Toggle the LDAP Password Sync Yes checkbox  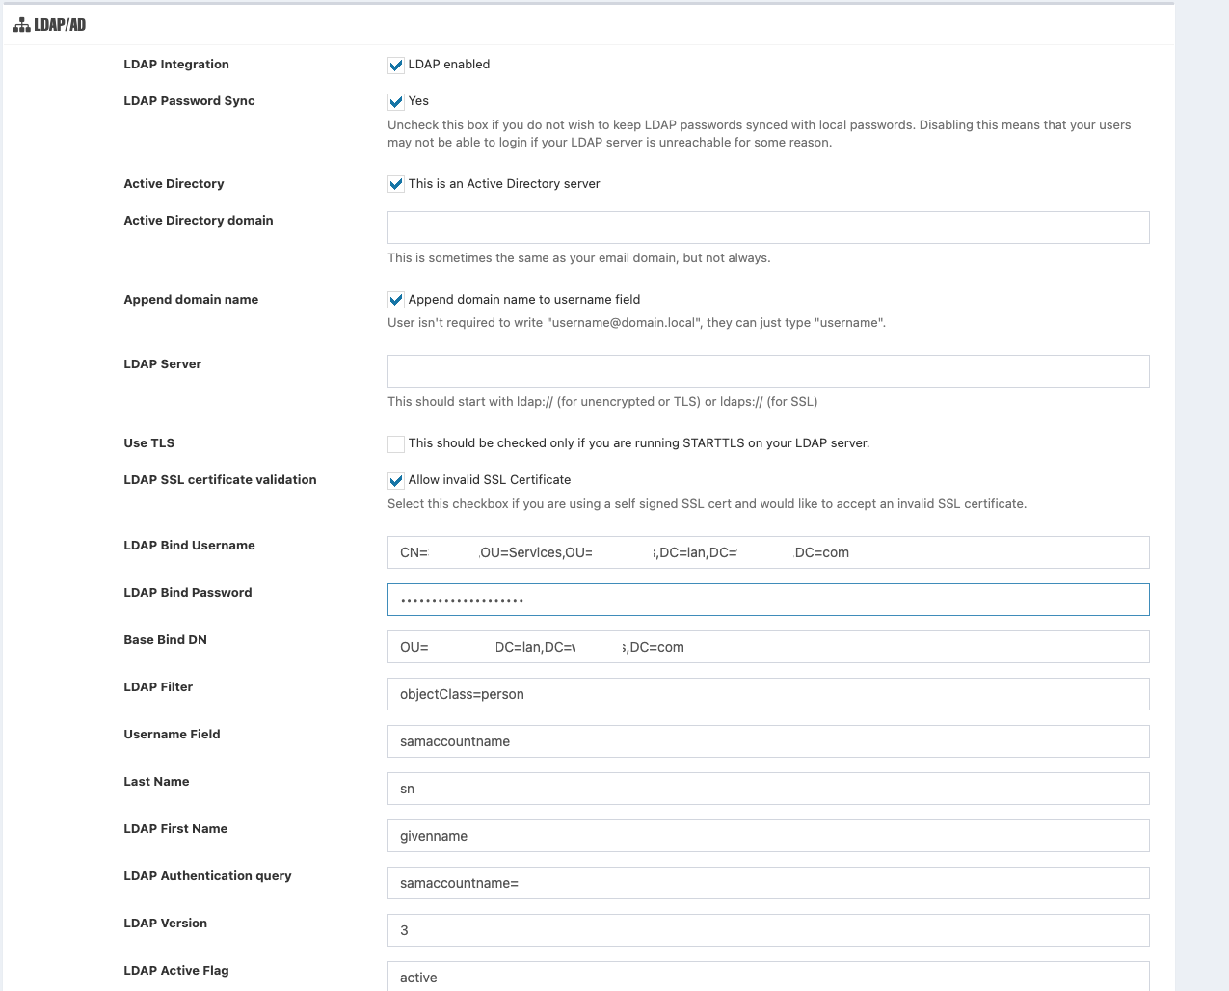coord(396,101)
